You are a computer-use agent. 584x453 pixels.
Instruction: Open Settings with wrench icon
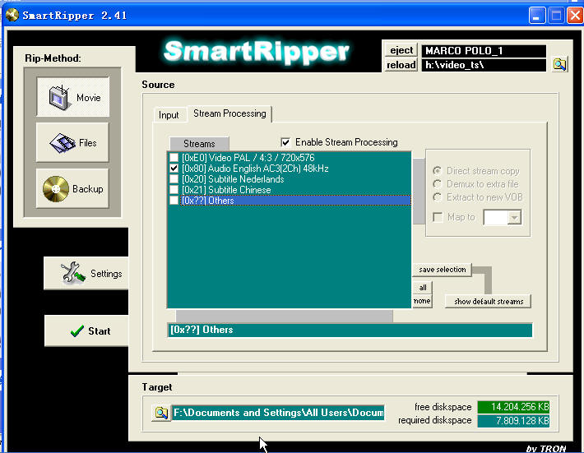coord(86,273)
